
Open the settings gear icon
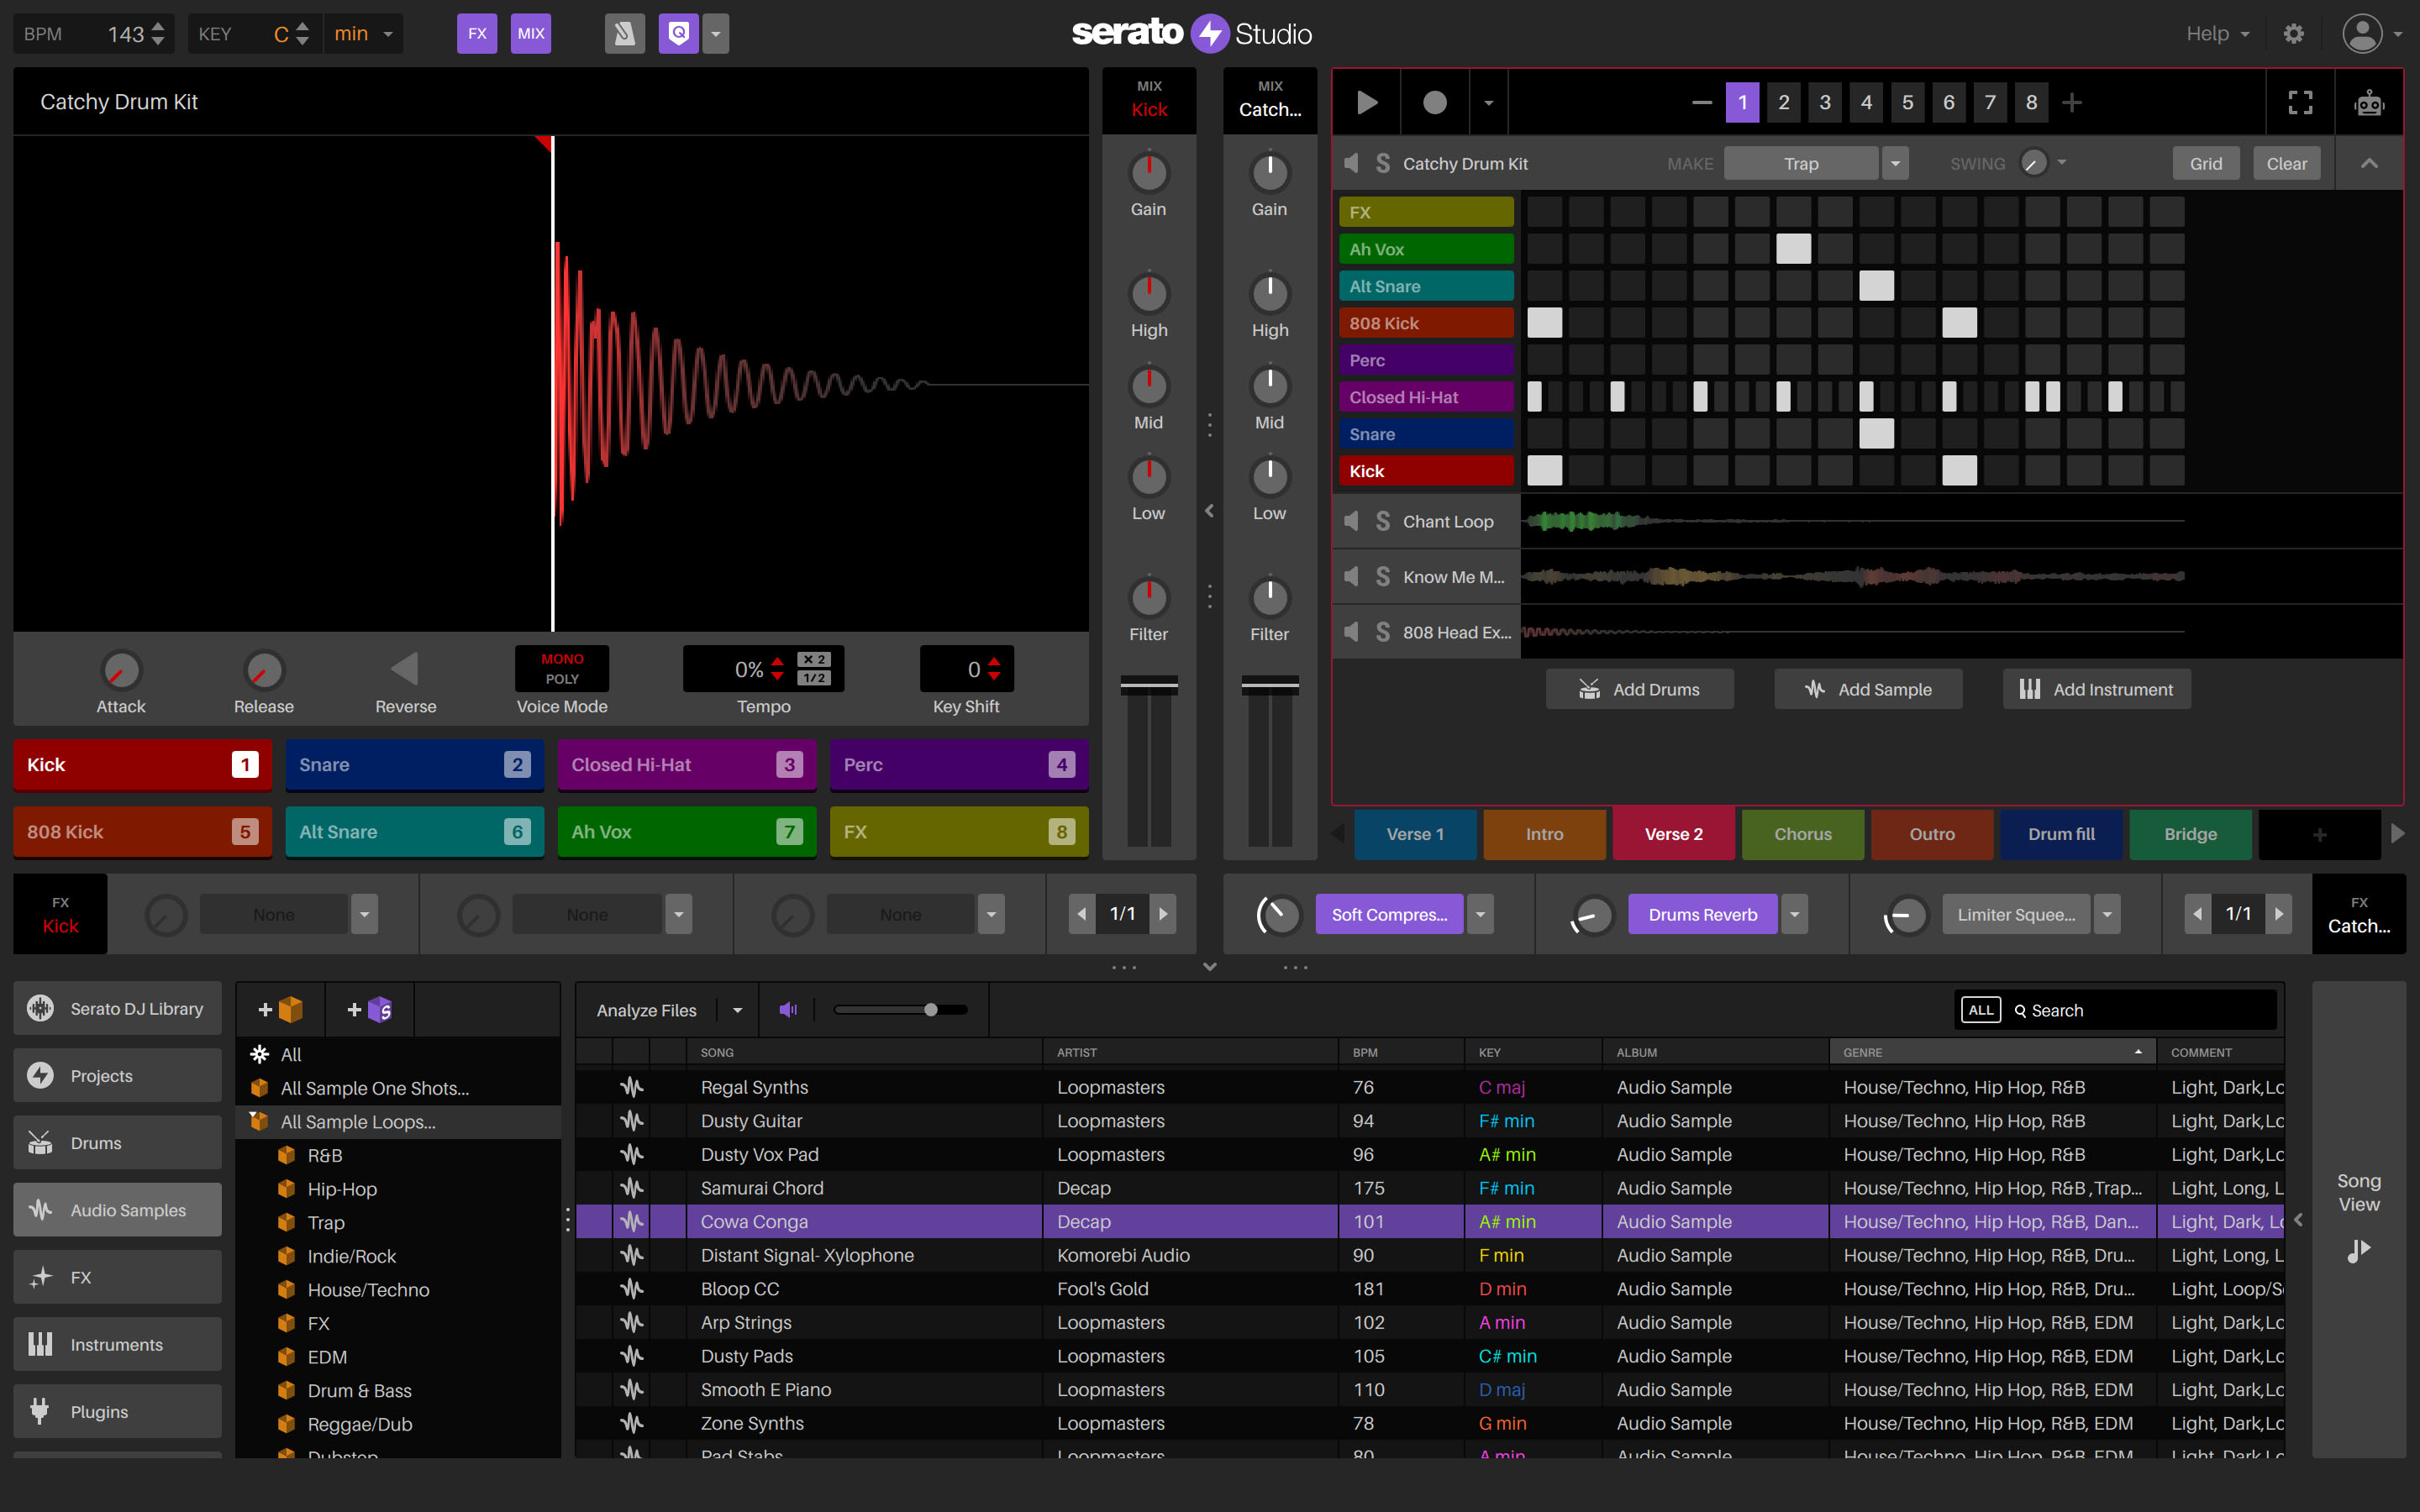(x=2293, y=34)
